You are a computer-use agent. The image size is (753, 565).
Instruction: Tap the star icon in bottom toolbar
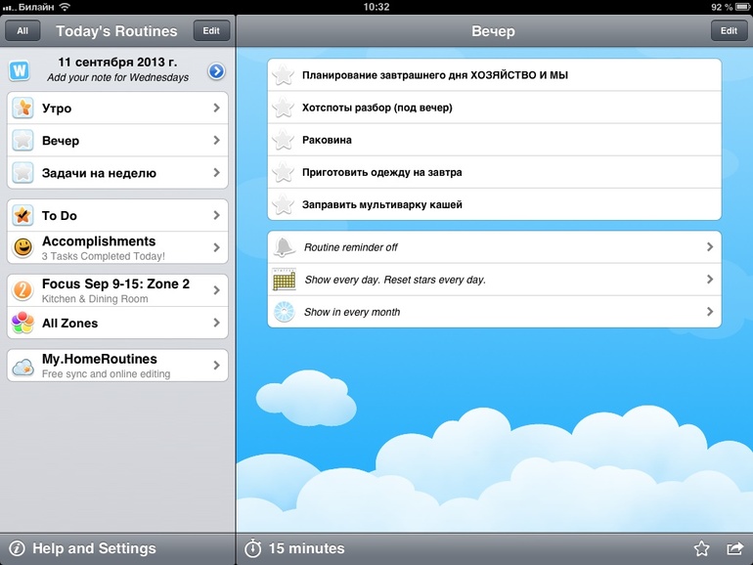point(701,548)
